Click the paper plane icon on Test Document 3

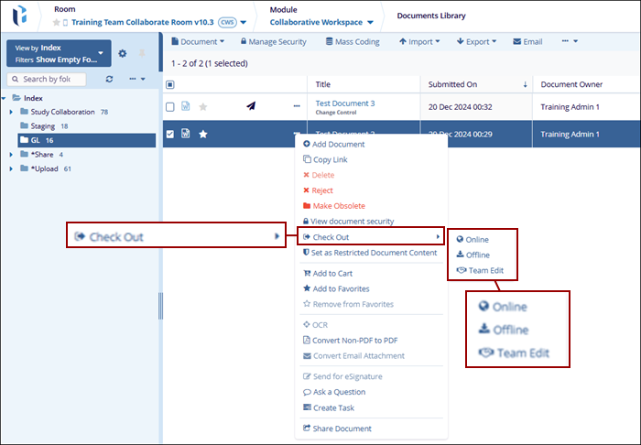point(252,107)
